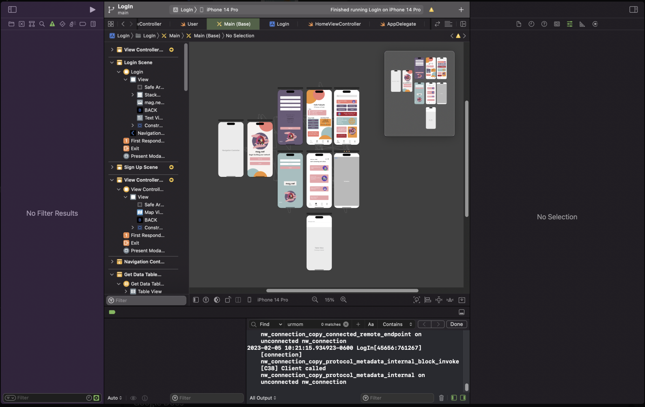Screen dimensions: 645x407
Task: Run the app with the play button
Action: (x=92, y=9)
